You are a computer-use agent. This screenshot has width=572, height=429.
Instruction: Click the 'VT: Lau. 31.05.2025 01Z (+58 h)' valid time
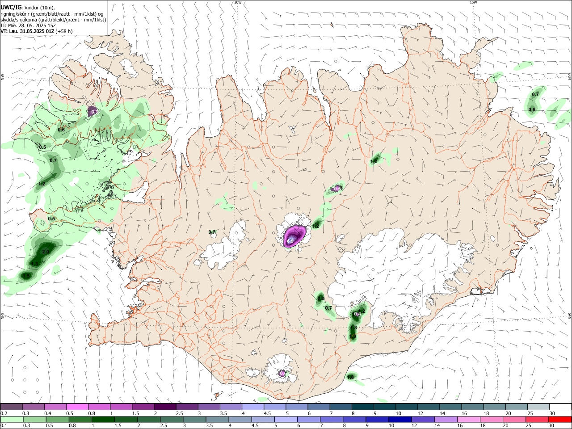[36, 31]
